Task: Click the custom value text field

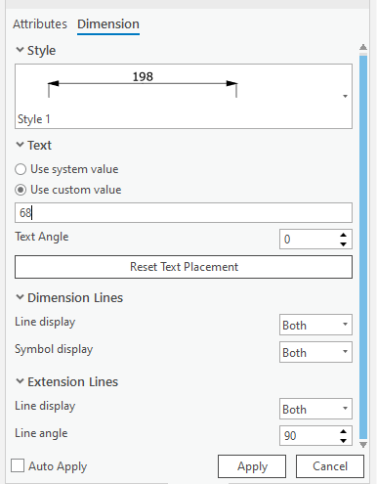Action: pyautogui.click(x=184, y=213)
